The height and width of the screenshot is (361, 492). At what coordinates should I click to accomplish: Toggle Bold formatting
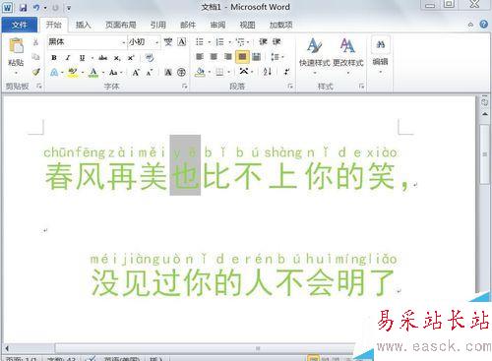54,58
